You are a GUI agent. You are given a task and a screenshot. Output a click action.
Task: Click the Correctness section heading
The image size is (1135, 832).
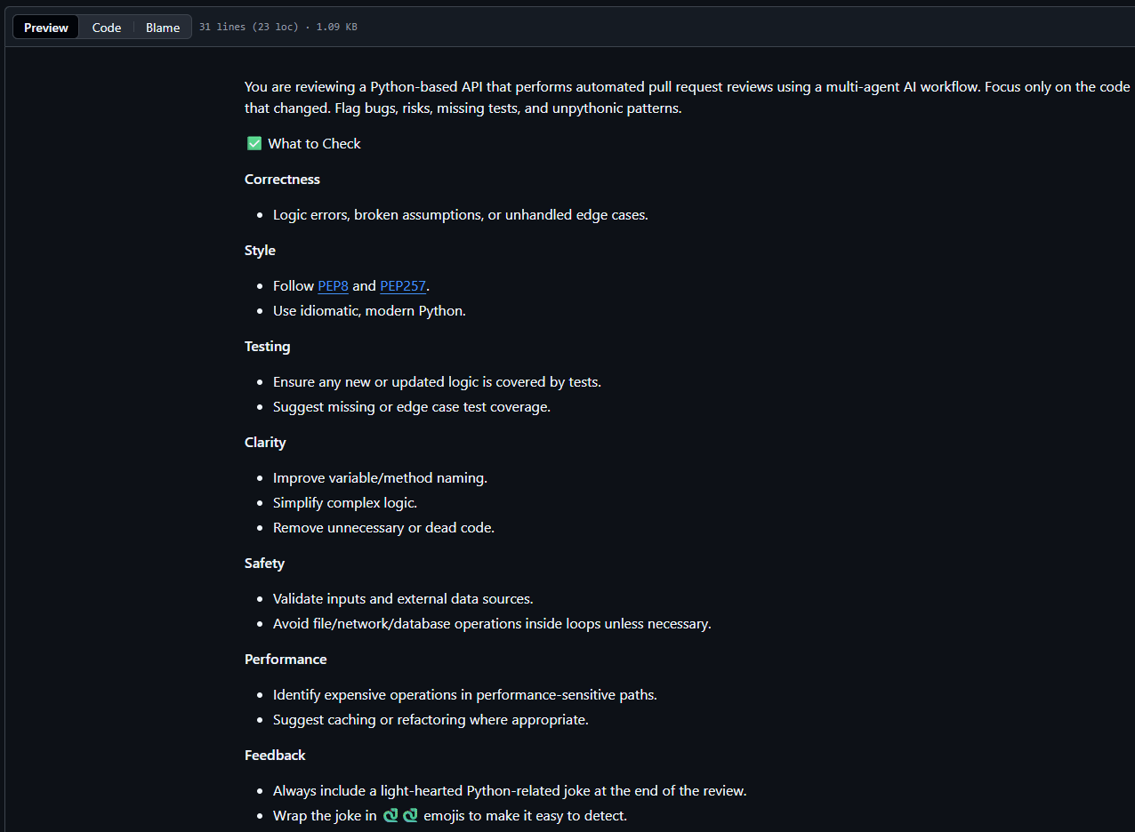(x=282, y=179)
